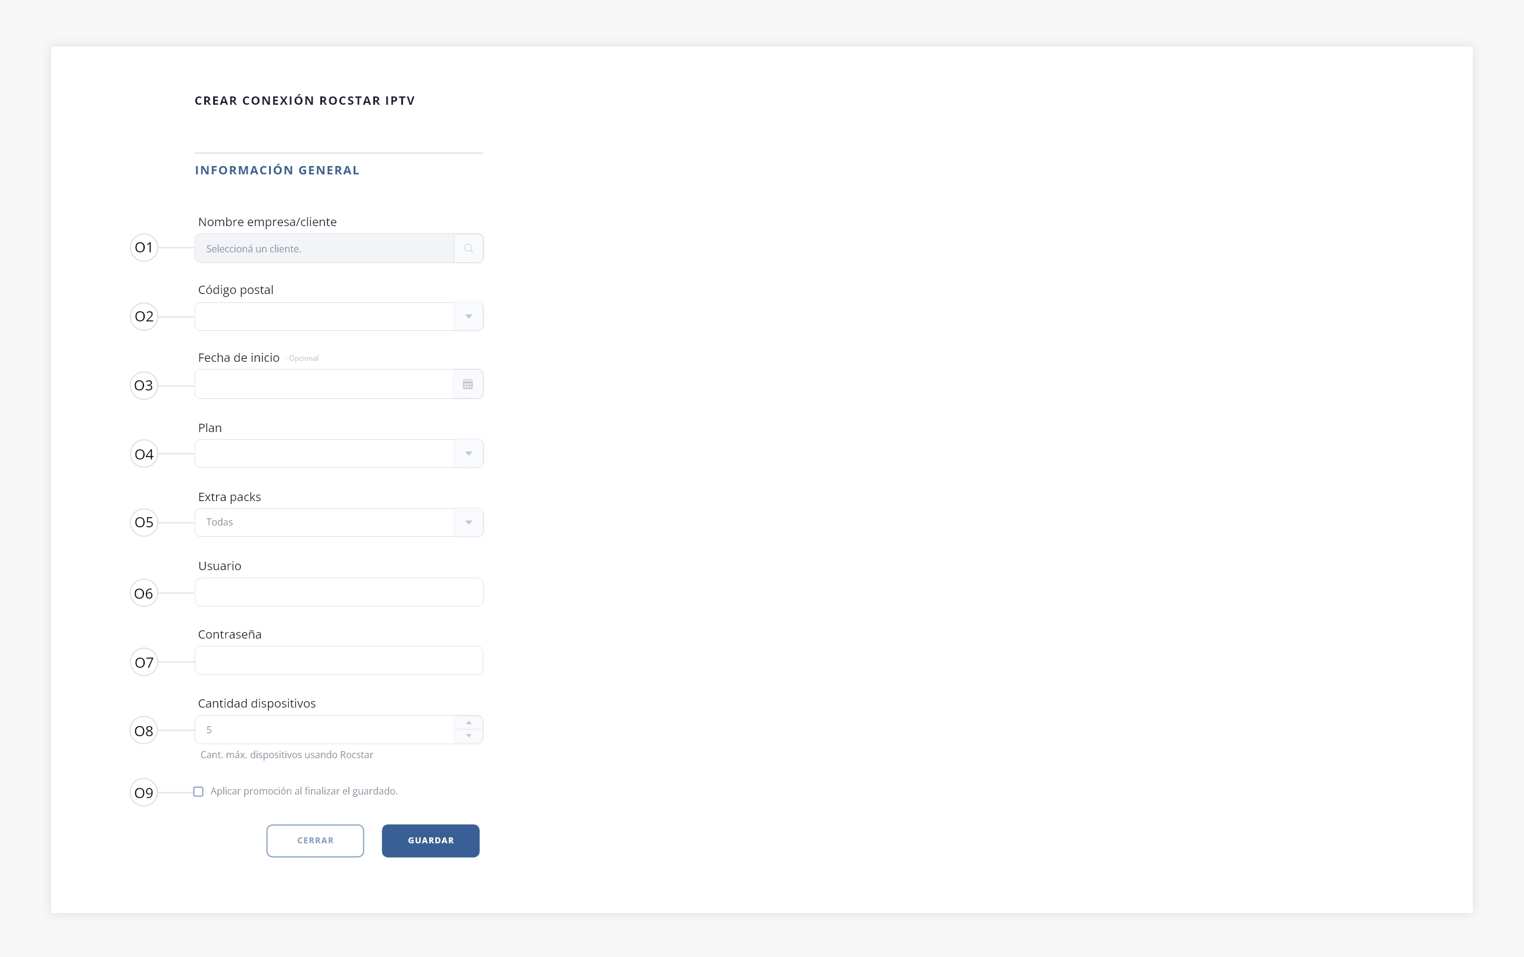
Task: Enable Aplicar promoción al finalizar checkbox
Action: [198, 792]
